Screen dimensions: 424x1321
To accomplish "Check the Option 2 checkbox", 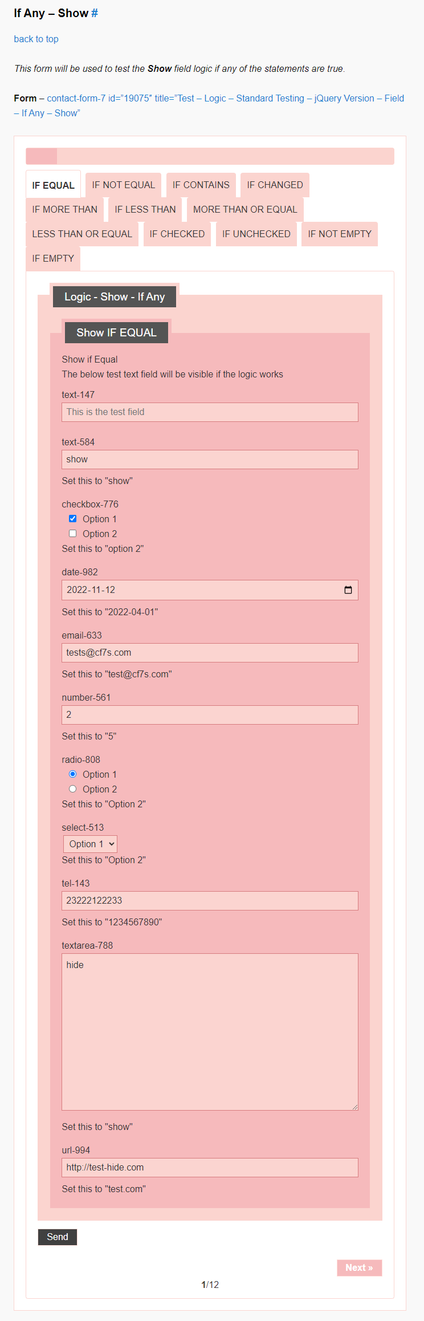I will coord(72,534).
